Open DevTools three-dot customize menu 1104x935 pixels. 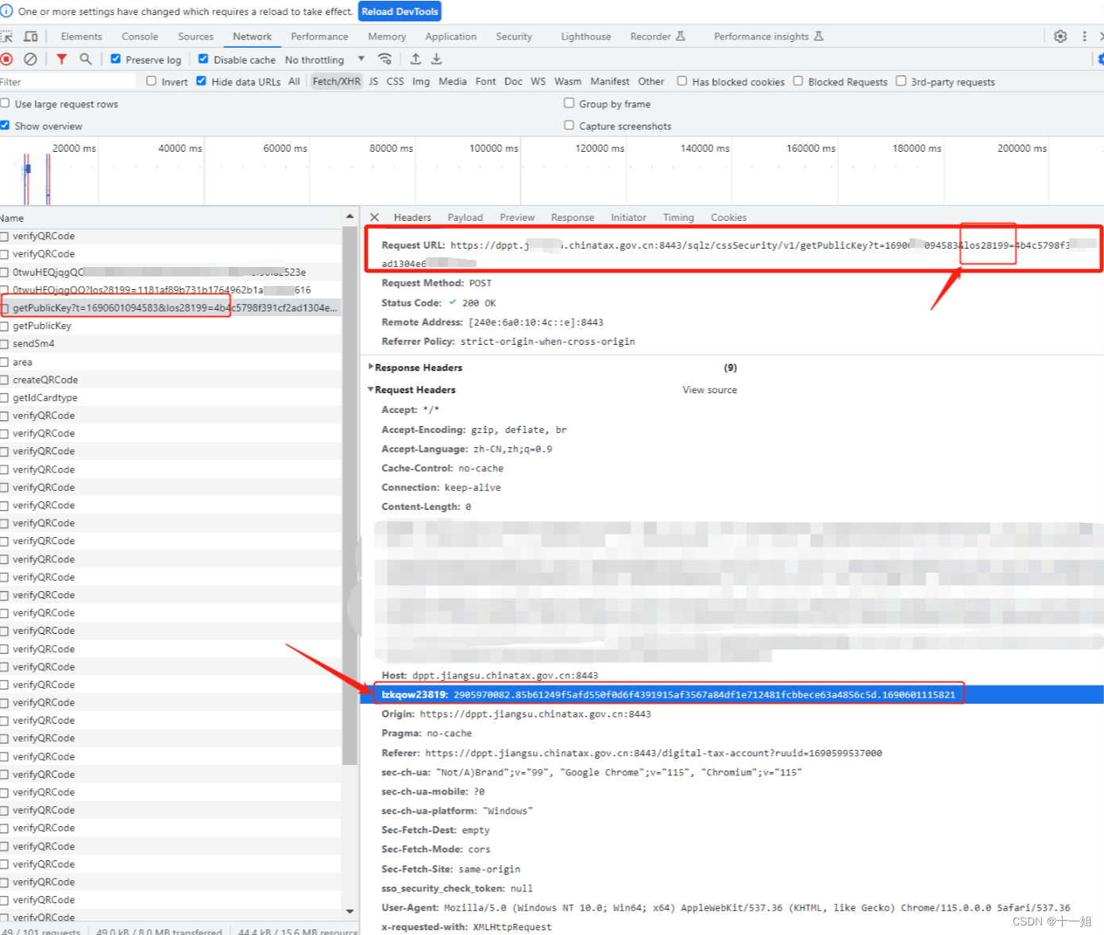point(1084,37)
